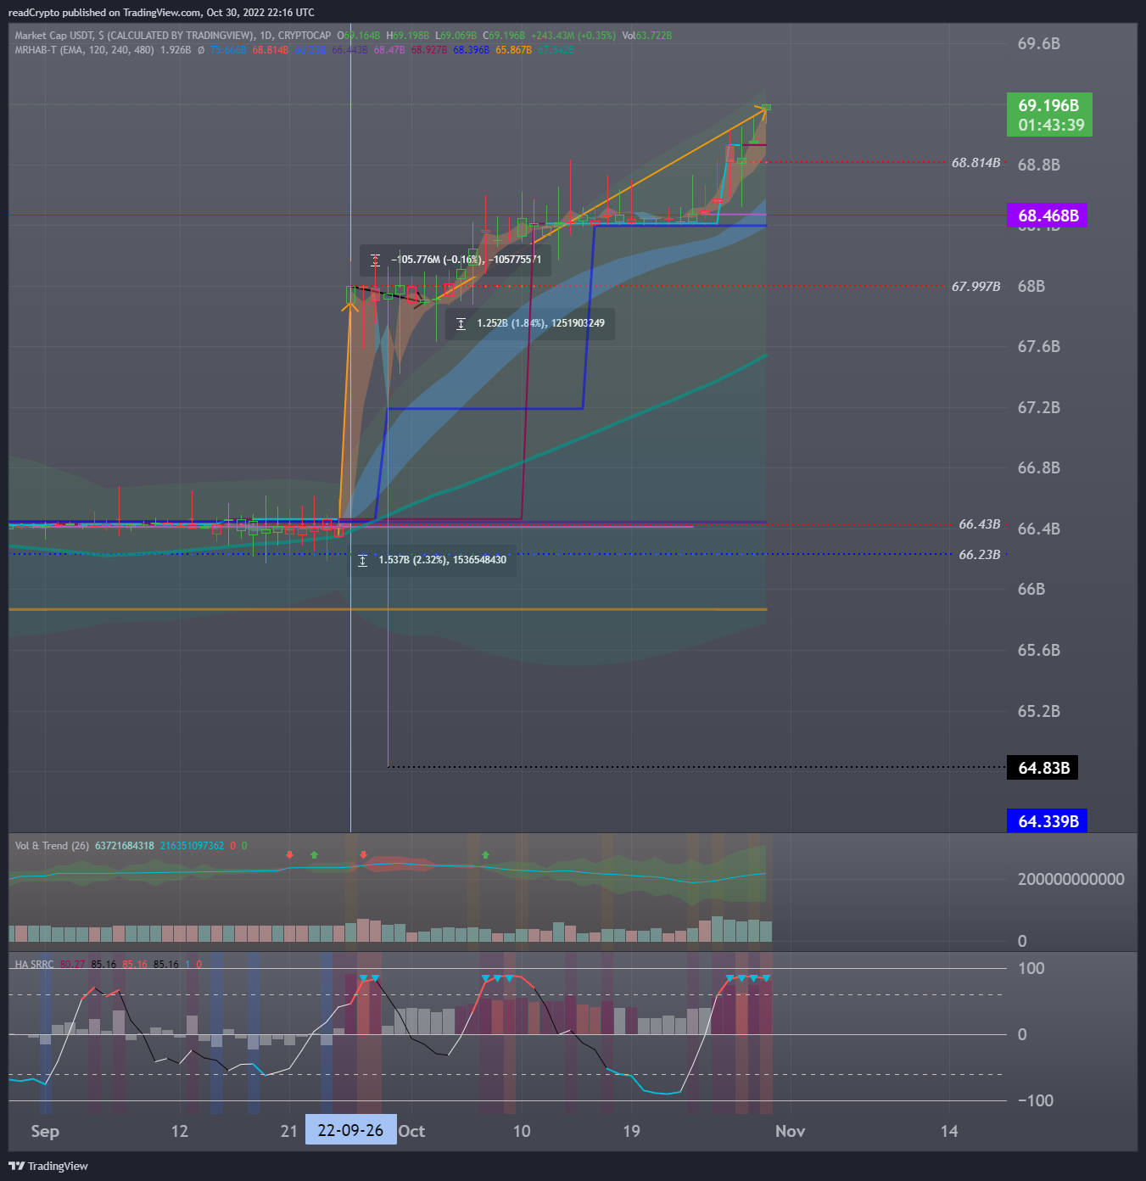This screenshot has height=1181, width=1146.
Task: Click the 66.23B blue line label
Action: click(980, 555)
